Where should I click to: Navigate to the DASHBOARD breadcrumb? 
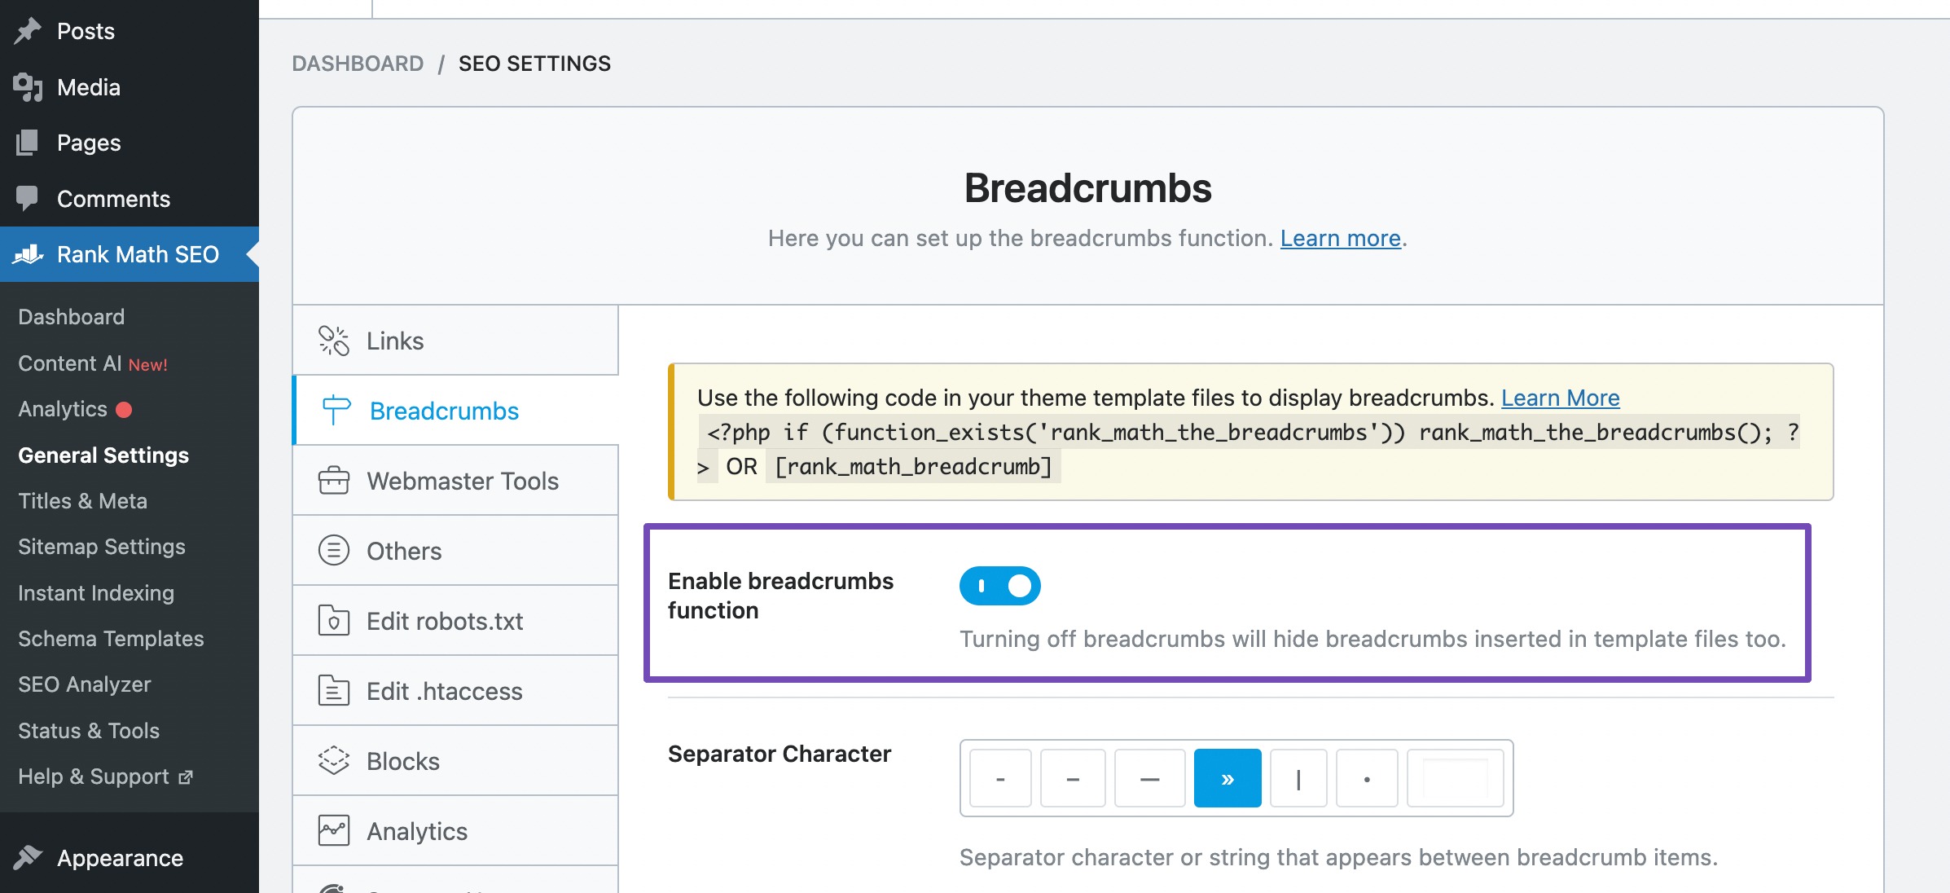(358, 63)
